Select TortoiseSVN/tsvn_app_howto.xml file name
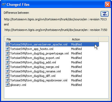Image resolution: width=112 pixels, height=102 pixels. point(32,49)
